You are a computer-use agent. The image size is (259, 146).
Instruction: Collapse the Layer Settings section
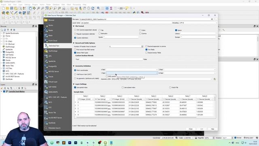click(x=74, y=84)
